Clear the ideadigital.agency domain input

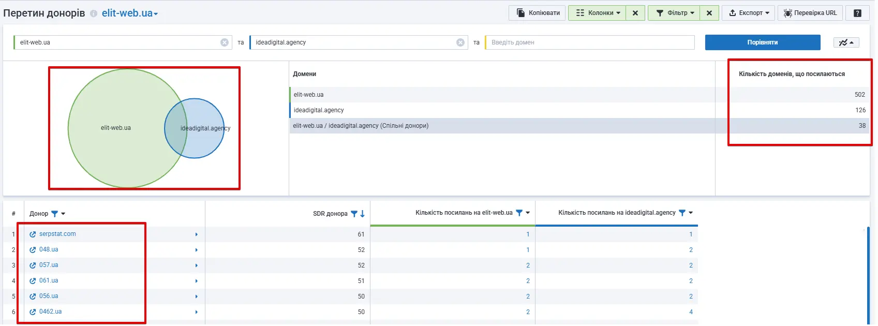[460, 42]
